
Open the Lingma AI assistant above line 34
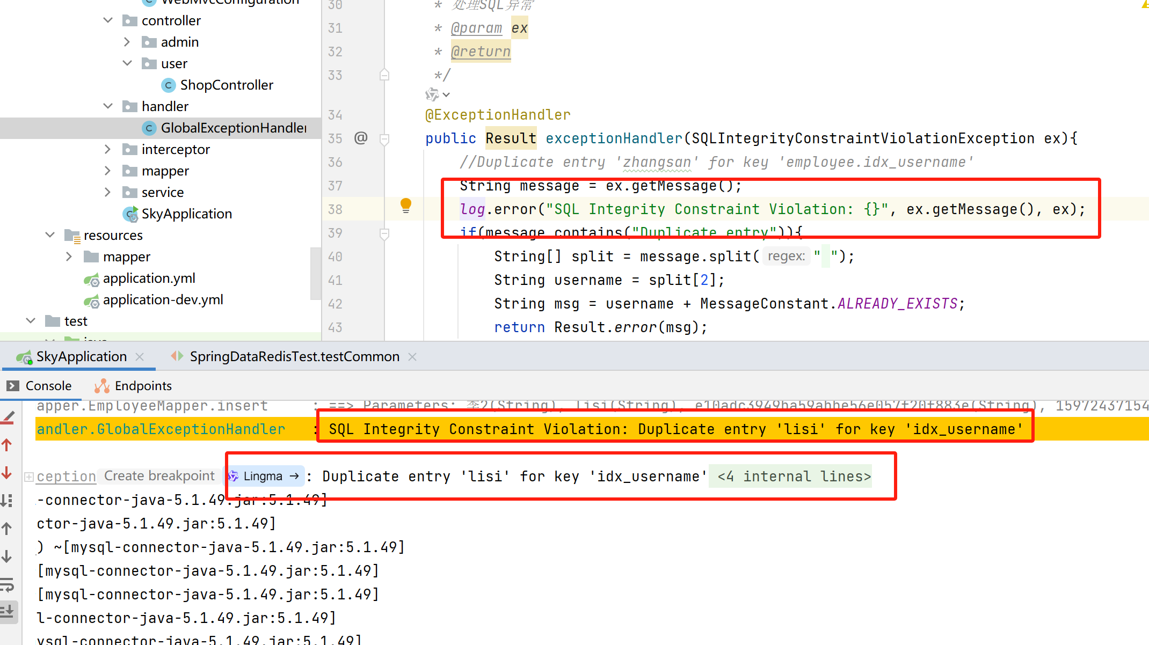433,95
